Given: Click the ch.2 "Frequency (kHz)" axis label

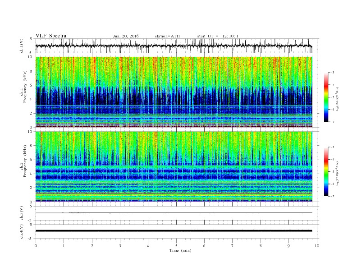Looking at the screenshot, I should pyautogui.click(x=25, y=161).
